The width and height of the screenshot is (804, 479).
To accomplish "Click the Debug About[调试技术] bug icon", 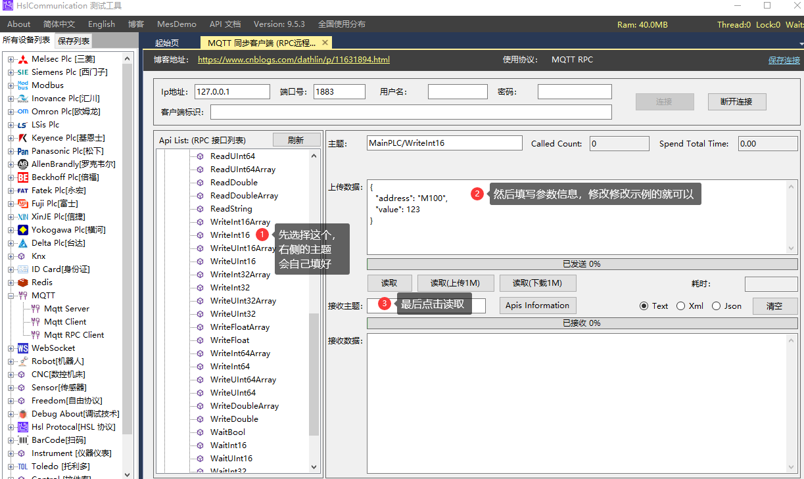I will click(x=22, y=413).
